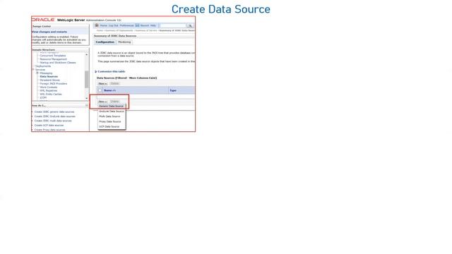Open the Help link in the toolbar
The width and height of the screenshot is (452, 254).
[x=153, y=25]
